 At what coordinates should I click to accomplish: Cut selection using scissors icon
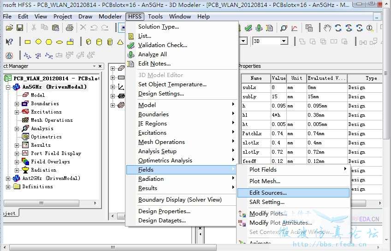pyautogui.click(x=34, y=27)
